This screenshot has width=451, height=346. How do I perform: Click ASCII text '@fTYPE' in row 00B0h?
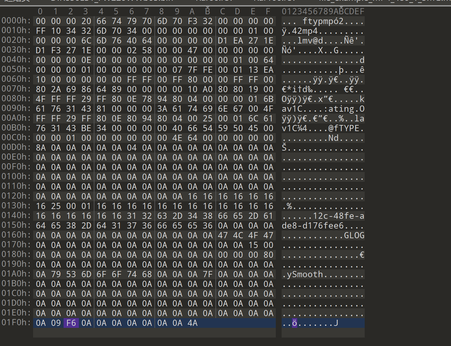pos(344,128)
